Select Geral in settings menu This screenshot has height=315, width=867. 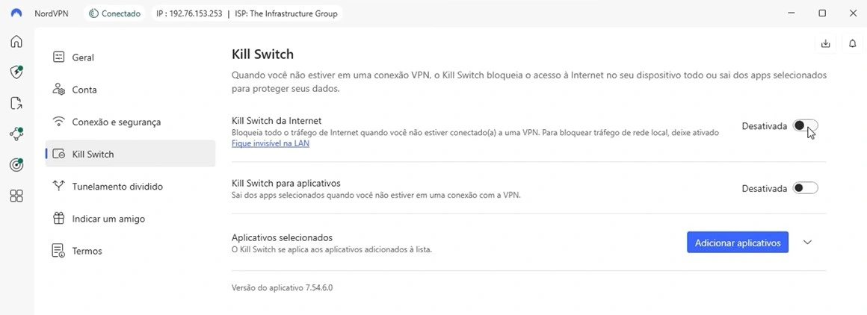(130, 57)
